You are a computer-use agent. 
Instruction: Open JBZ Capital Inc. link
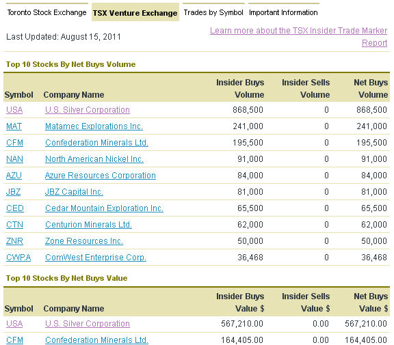coord(74,192)
